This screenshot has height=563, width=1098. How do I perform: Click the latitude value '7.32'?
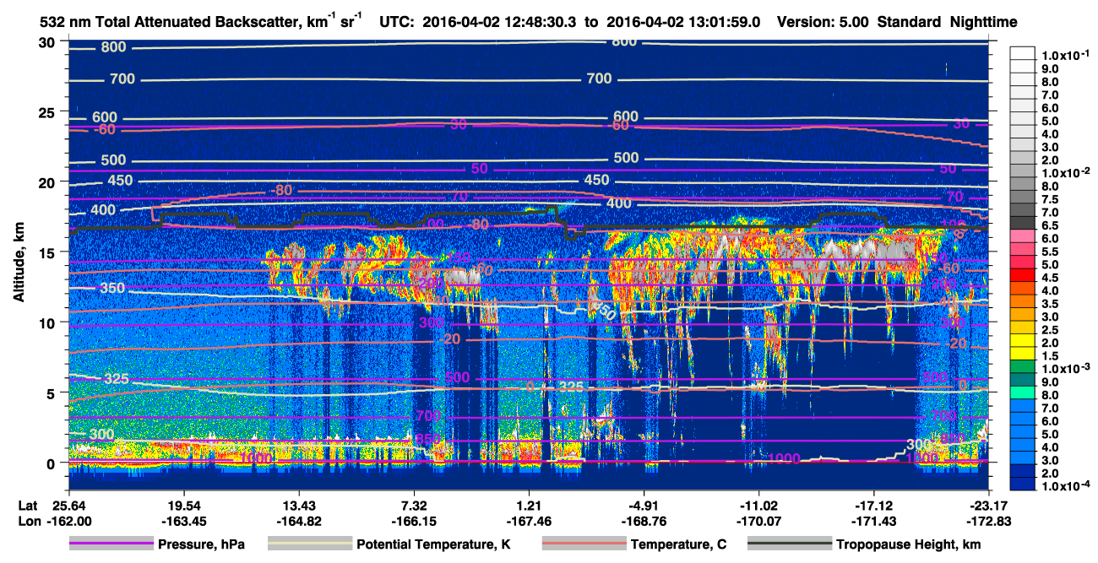[x=414, y=505]
